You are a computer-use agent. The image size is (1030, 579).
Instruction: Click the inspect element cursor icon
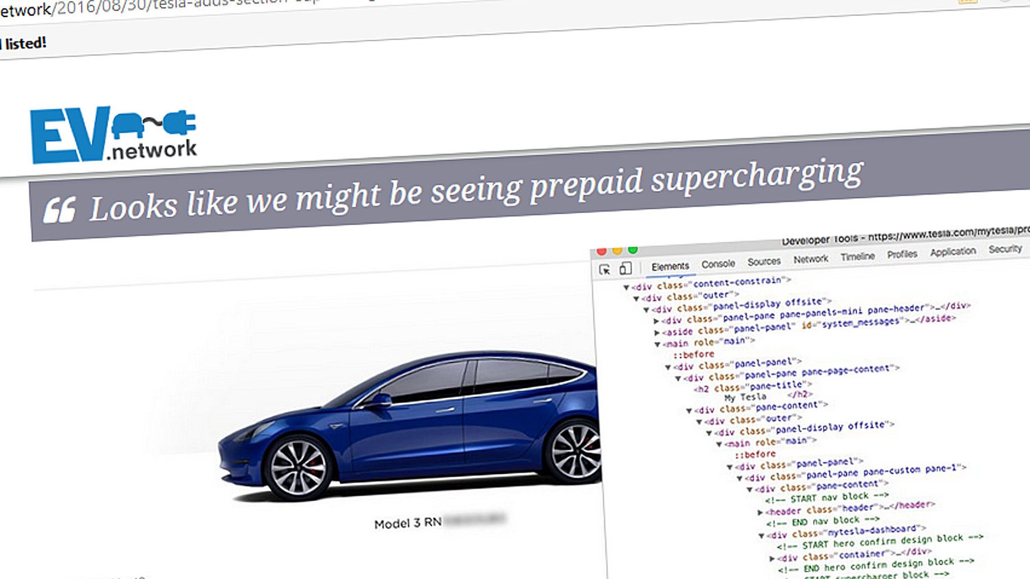pos(605,270)
